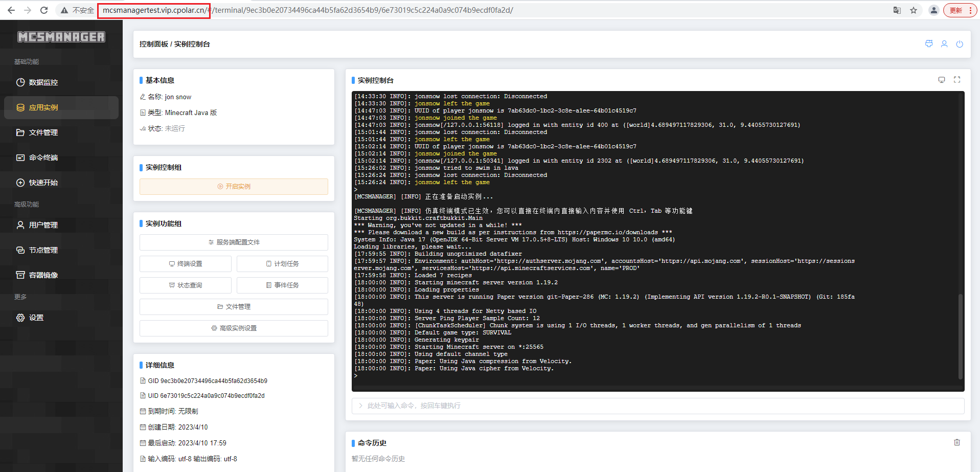Click the 命令终端 terminal icon
This screenshot has height=472, width=980.
20,158
